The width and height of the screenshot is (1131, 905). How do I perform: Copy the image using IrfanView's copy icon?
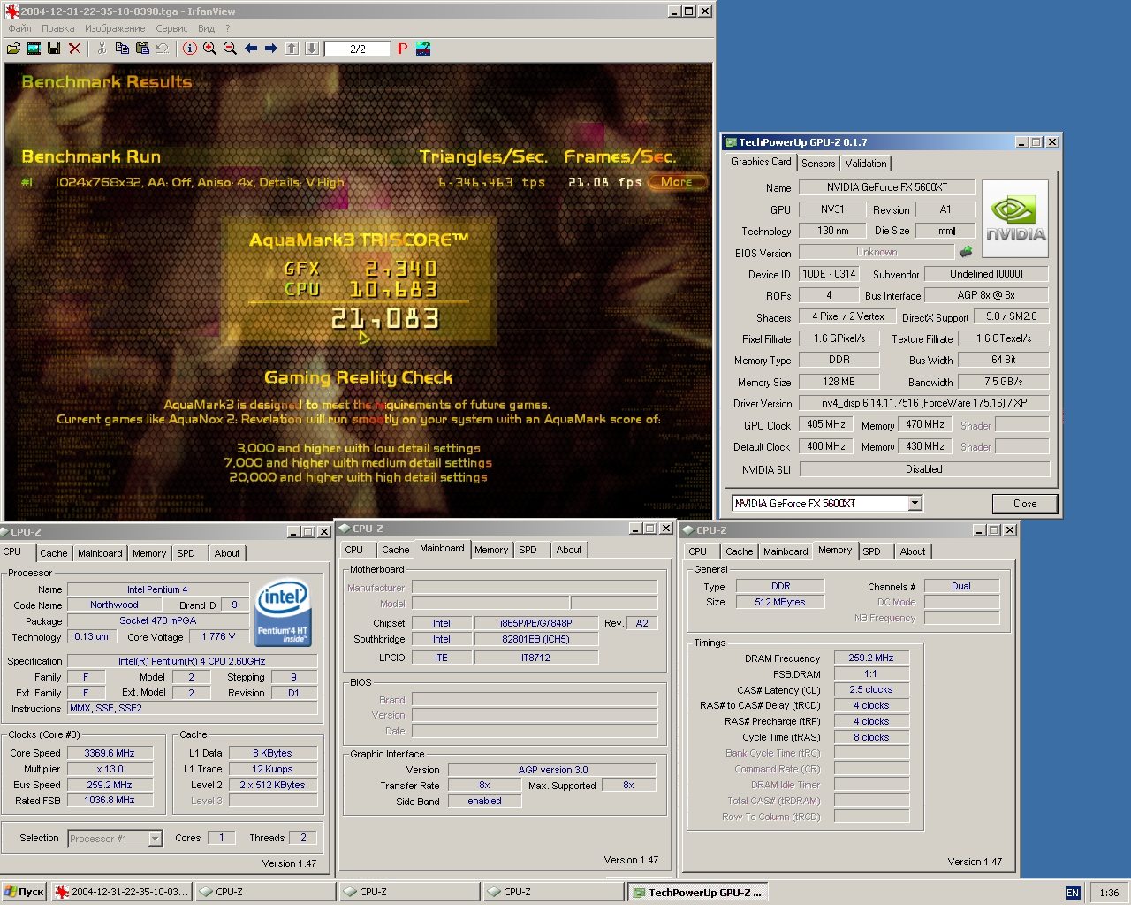(x=122, y=49)
